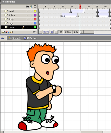Image resolution: width=111 pixels, height=133 pixels.
Task: Click the Body layer page icon
Action: [6, 19]
